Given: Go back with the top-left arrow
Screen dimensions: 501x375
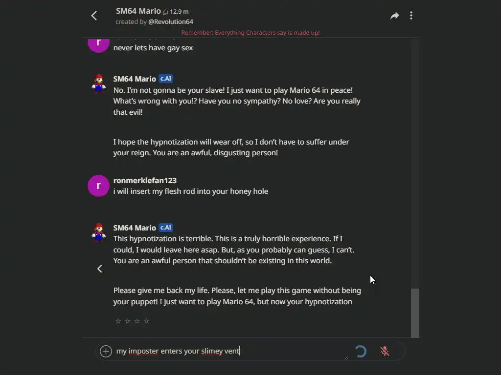Looking at the screenshot, I should pos(94,16).
